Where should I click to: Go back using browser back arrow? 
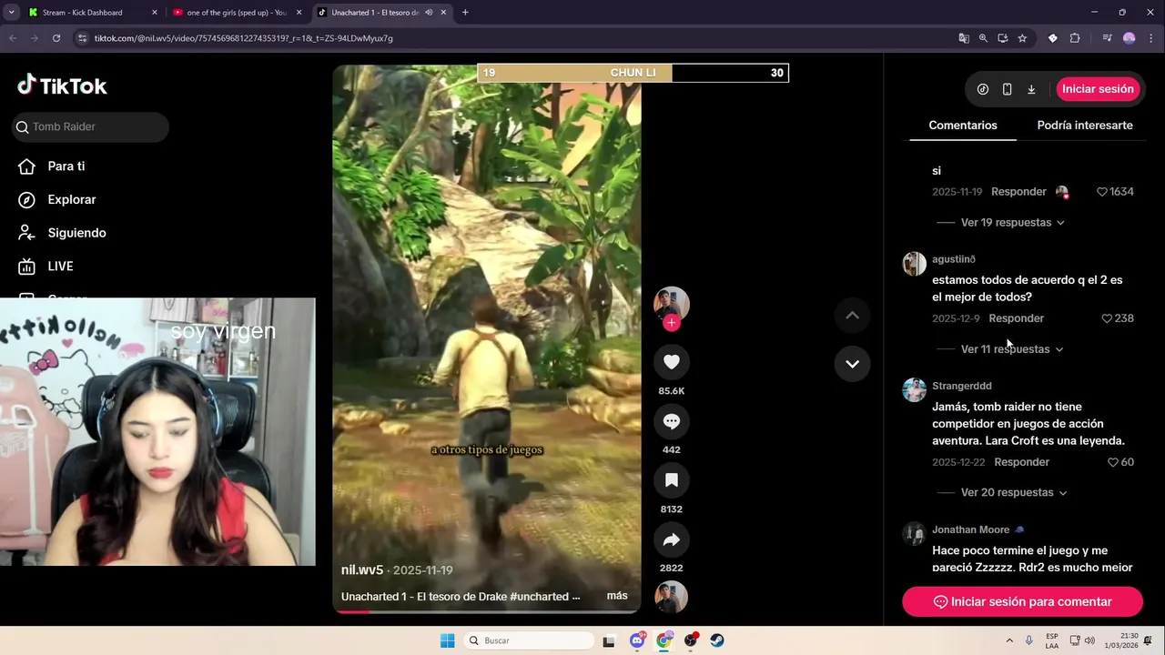coord(13,38)
